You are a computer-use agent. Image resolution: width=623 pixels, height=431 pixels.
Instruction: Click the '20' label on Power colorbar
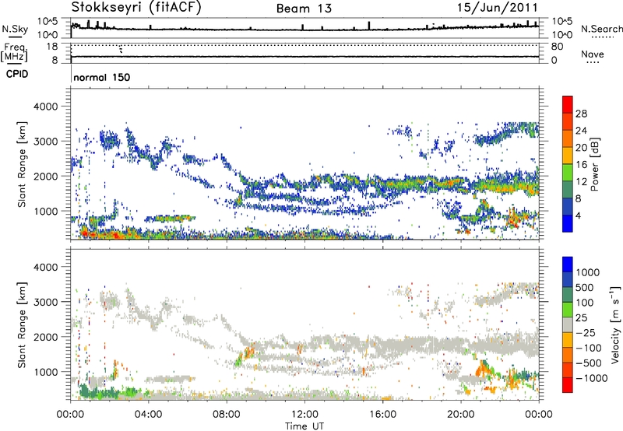click(581, 148)
